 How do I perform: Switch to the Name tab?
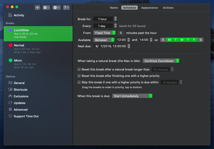114,8
